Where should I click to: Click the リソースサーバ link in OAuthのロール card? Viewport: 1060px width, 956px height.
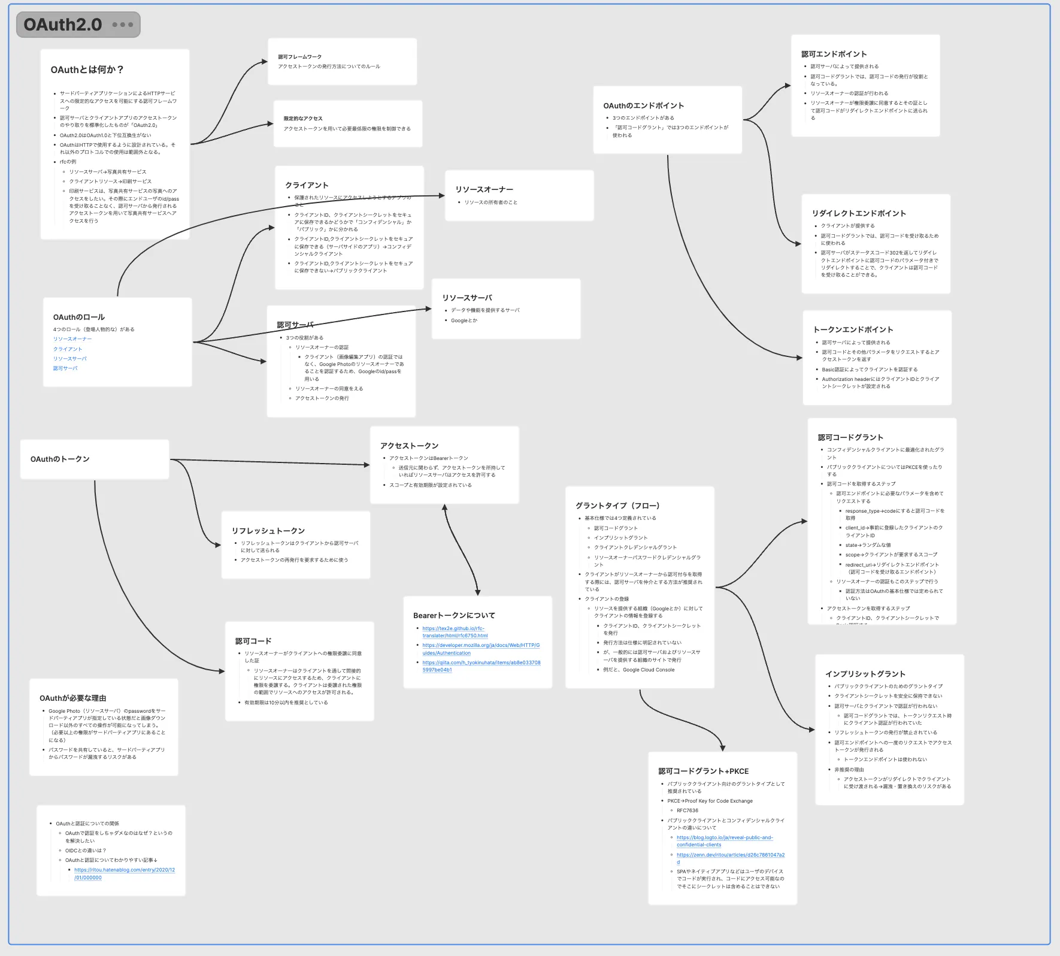[x=70, y=359]
